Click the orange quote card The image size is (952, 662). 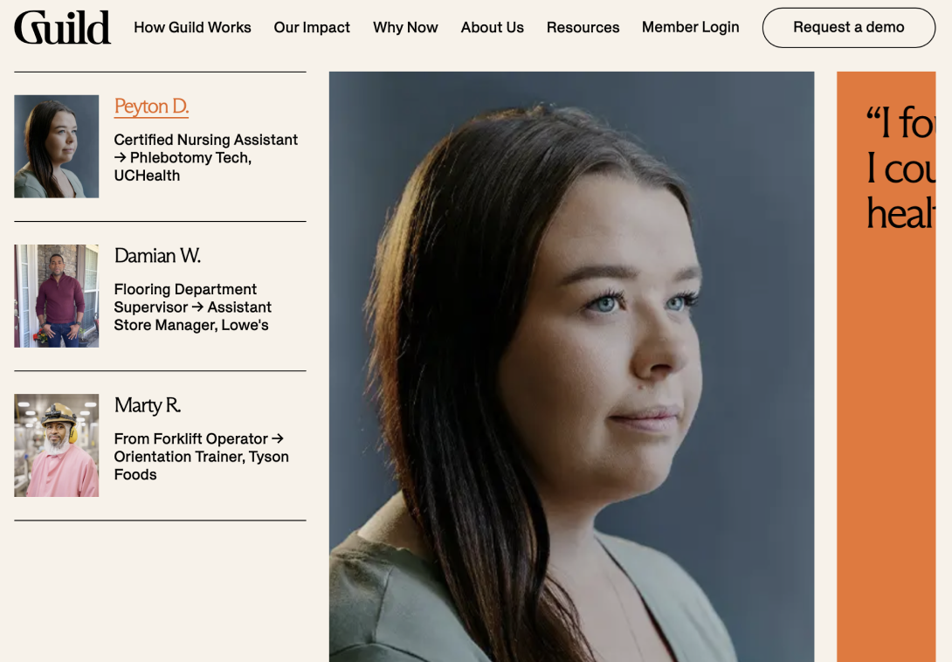tap(886, 367)
